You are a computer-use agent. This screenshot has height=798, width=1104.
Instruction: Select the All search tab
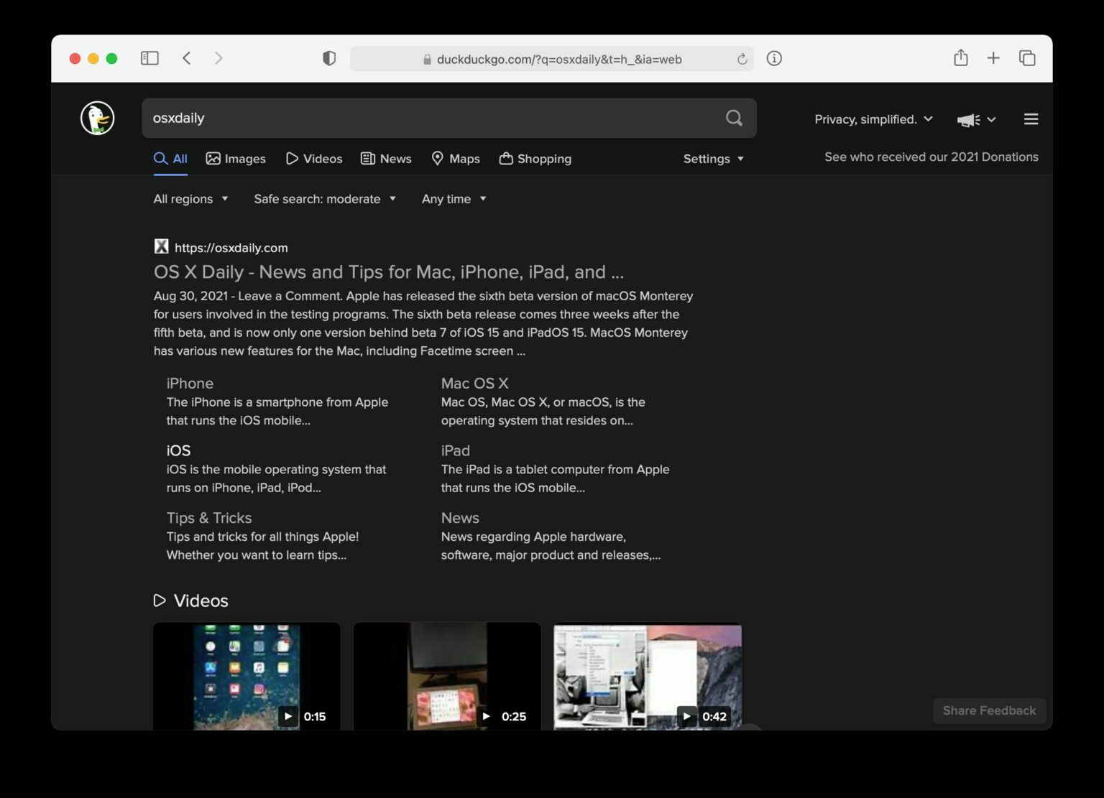170,159
